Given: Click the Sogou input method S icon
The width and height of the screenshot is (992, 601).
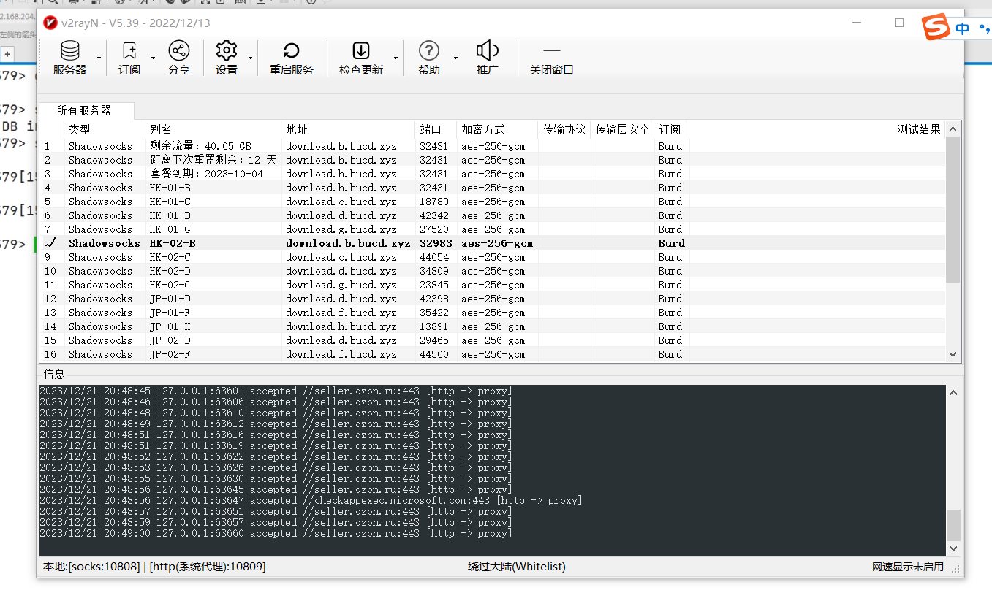Looking at the screenshot, I should [x=935, y=28].
